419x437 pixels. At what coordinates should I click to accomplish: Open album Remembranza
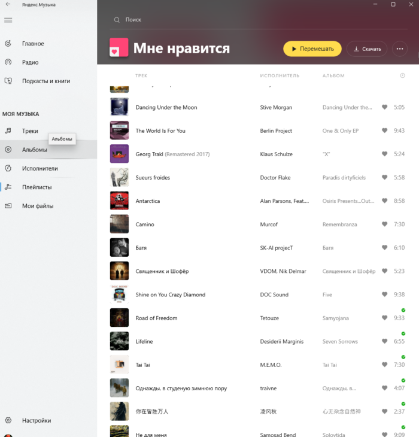pos(339,224)
